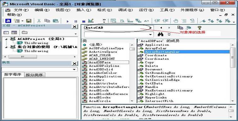Open the Insert UserForm dropdown arrow

22,21
